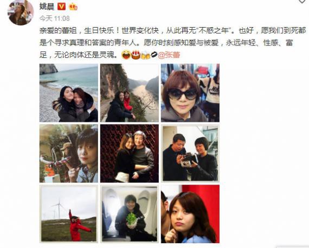
Task: Click the 今天 11:08 post timestamp
Action: [54, 18]
